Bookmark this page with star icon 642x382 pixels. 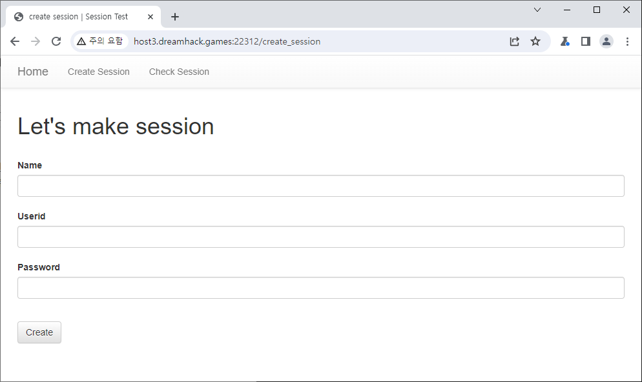(535, 41)
